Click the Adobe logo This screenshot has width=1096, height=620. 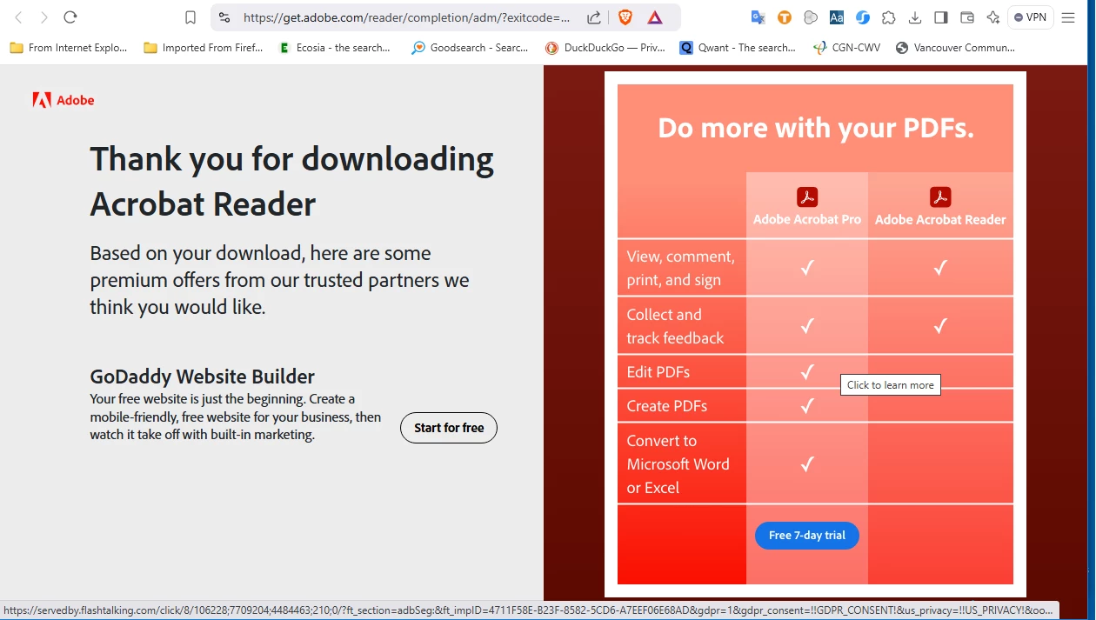coord(63,100)
